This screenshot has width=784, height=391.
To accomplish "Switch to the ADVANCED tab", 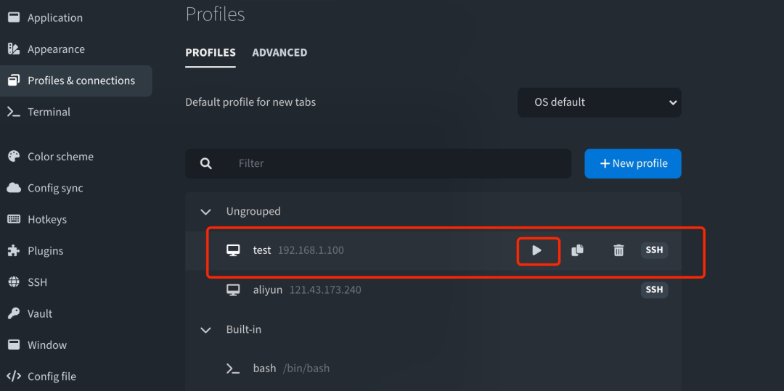I will pyautogui.click(x=279, y=53).
